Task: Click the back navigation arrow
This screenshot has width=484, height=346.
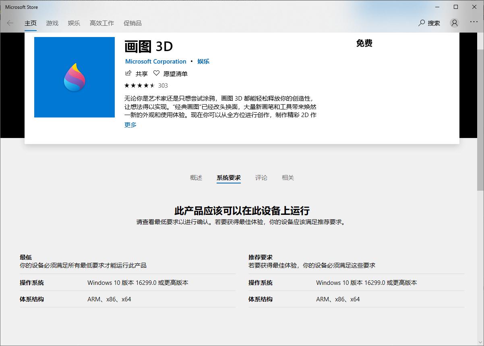Action: [10, 23]
